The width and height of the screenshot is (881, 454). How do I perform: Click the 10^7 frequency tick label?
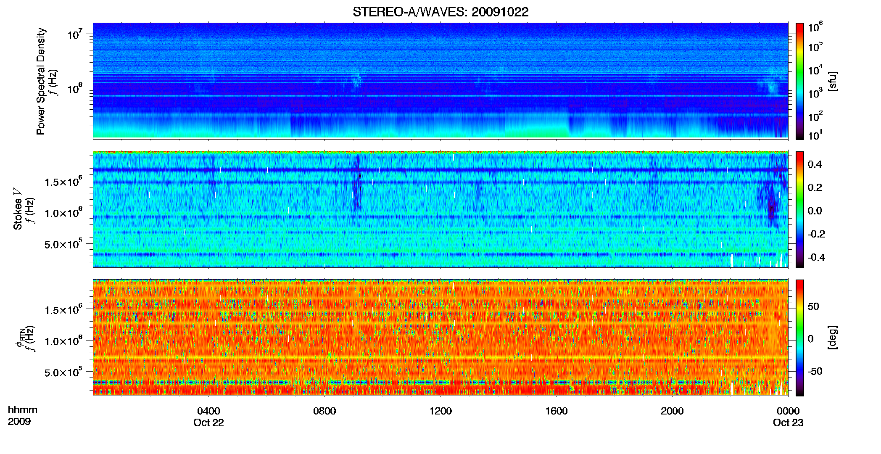coord(75,34)
